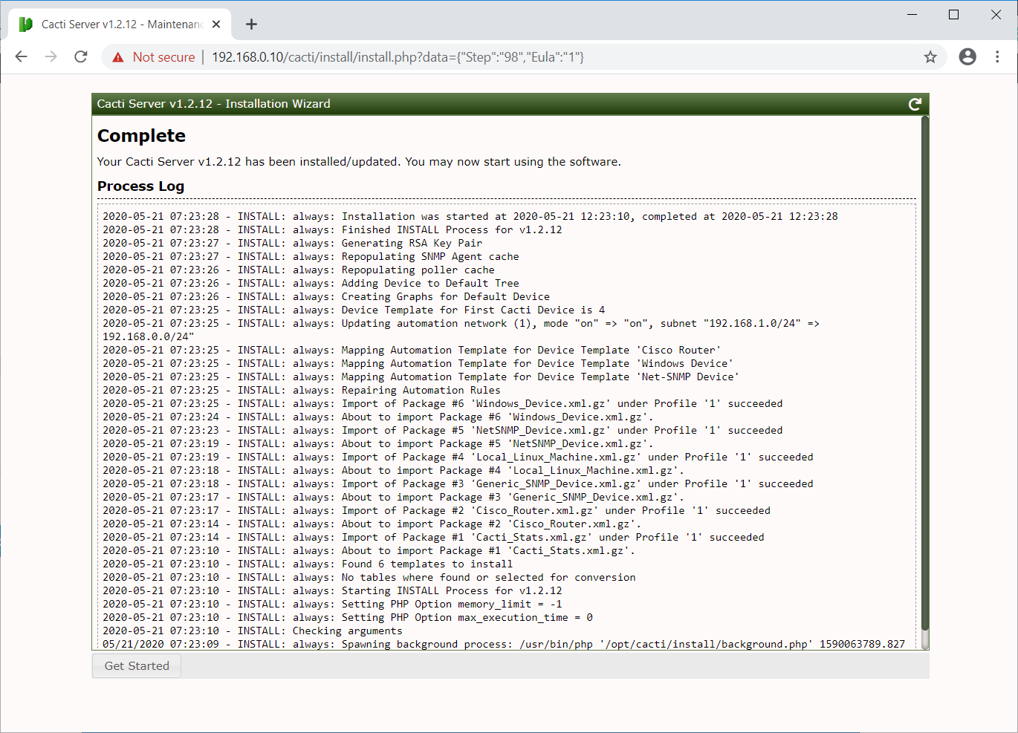Click log line 'Setting PHP Option memory_limit = -1'
The height and width of the screenshot is (733, 1018).
pyautogui.click(x=332, y=604)
